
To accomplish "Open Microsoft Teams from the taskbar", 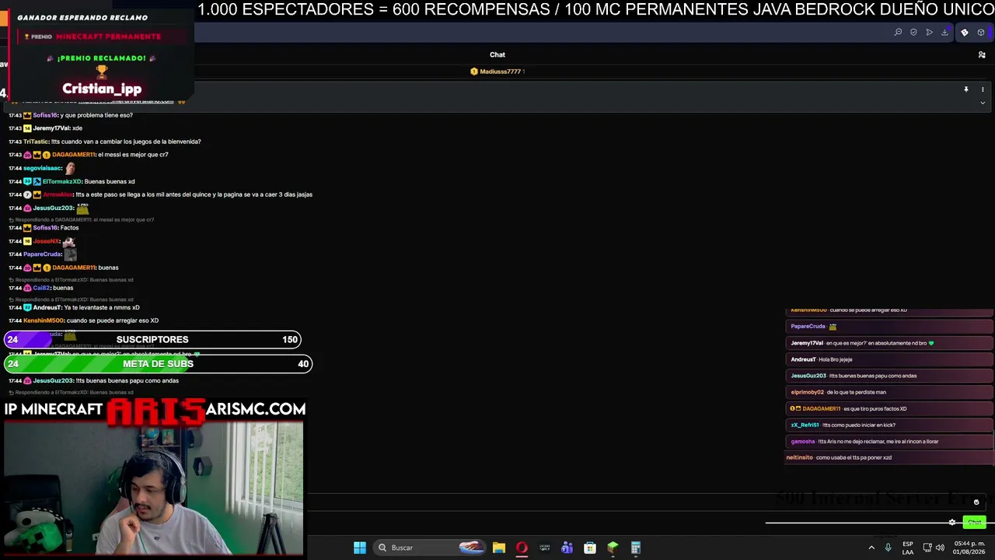I will tap(567, 548).
